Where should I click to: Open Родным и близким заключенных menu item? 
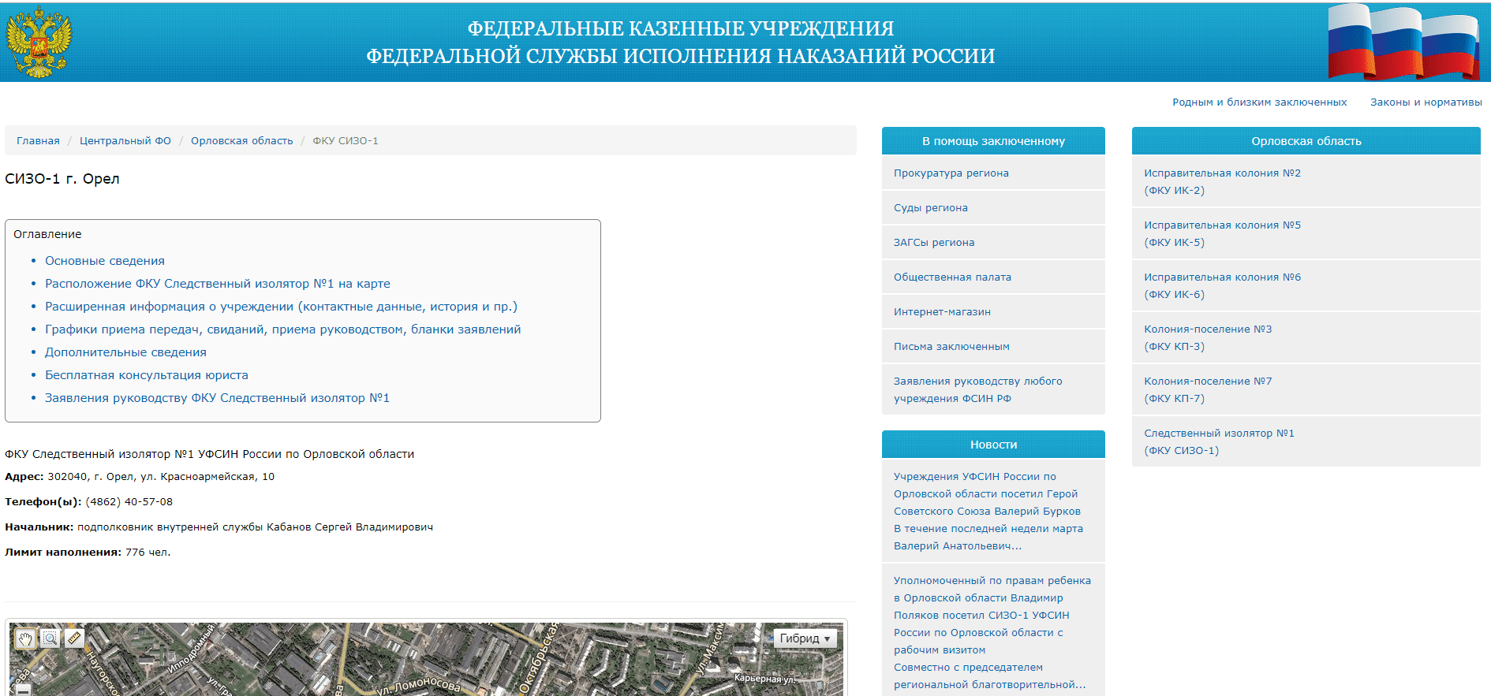click(x=1259, y=102)
